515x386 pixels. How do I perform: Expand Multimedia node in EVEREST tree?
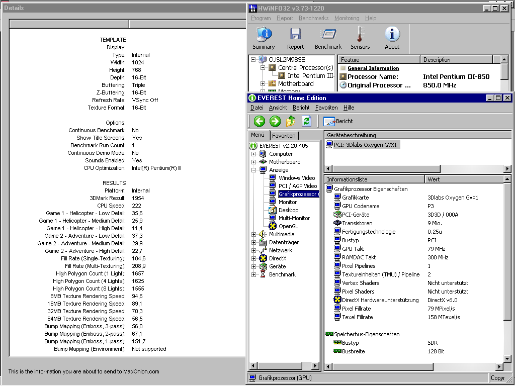click(x=253, y=234)
